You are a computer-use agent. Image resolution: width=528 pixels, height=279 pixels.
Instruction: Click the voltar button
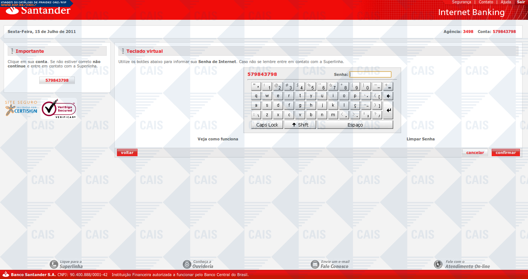coord(127,153)
